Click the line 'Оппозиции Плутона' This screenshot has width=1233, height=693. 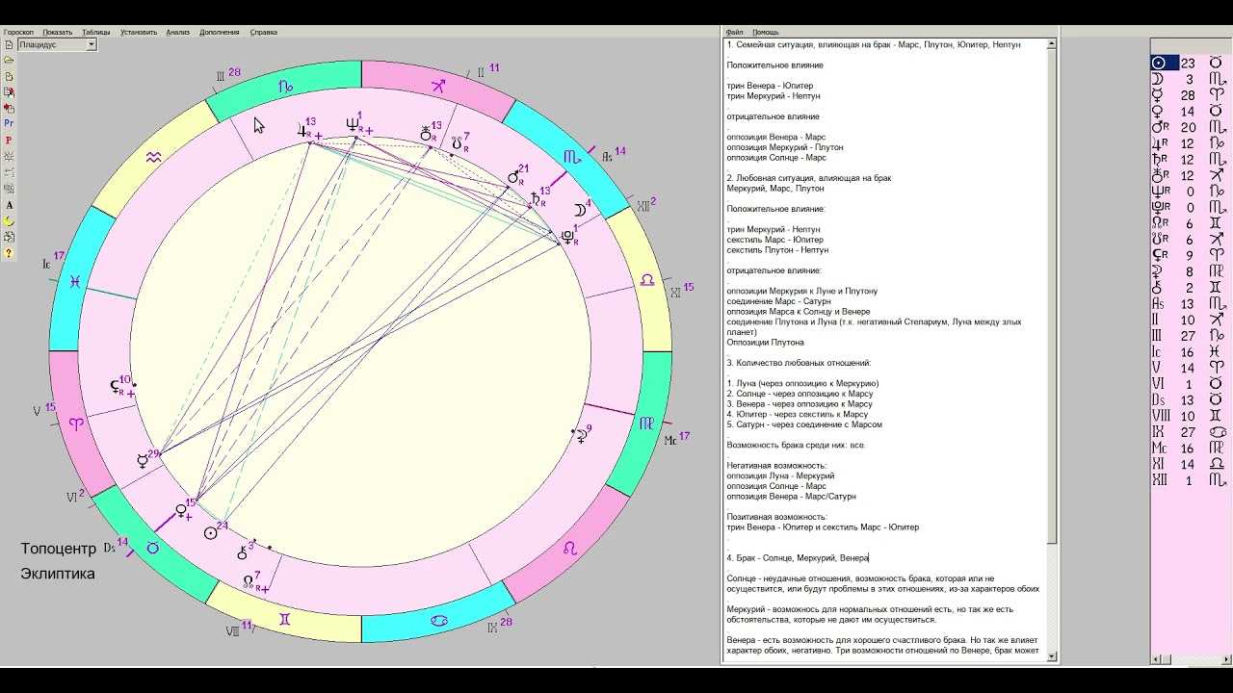pyautogui.click(x=765, y=343)
